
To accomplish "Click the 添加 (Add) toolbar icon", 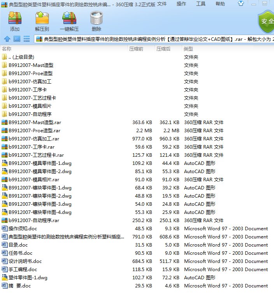I will 15,18.
